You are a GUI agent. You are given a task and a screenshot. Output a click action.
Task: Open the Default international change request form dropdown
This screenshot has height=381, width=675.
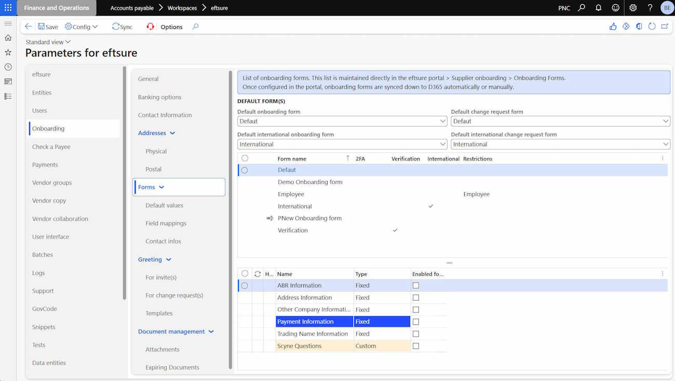coord(665,144)
